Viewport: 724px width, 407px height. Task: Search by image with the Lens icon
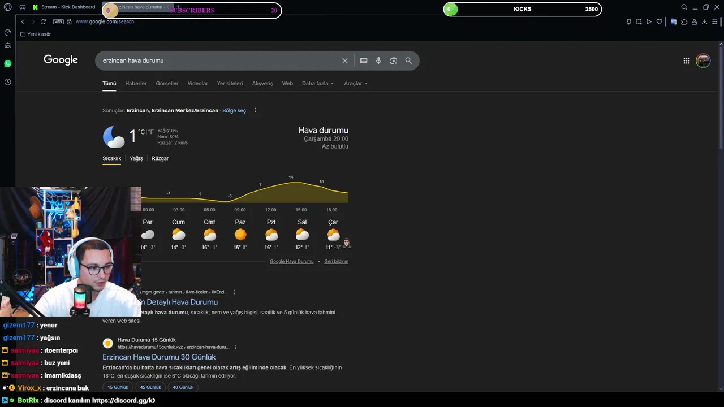pos(394,60)
